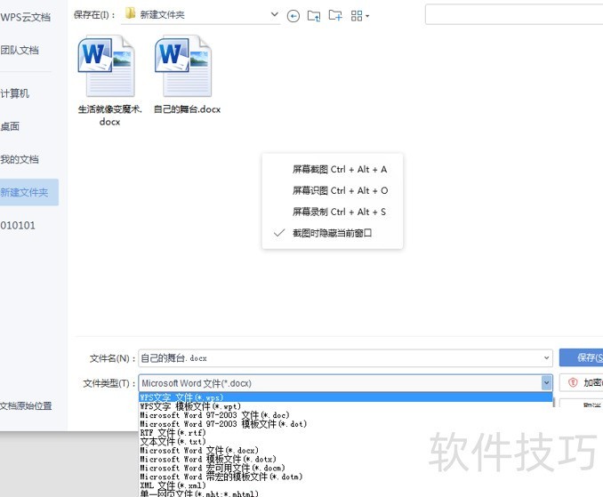This screenshot has width=603, height=497.
Task: Open the view mode grid icon menu
Action: pos(359,16)
